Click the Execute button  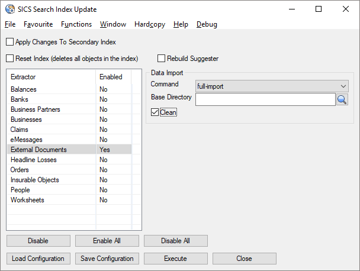pos(176,259)
